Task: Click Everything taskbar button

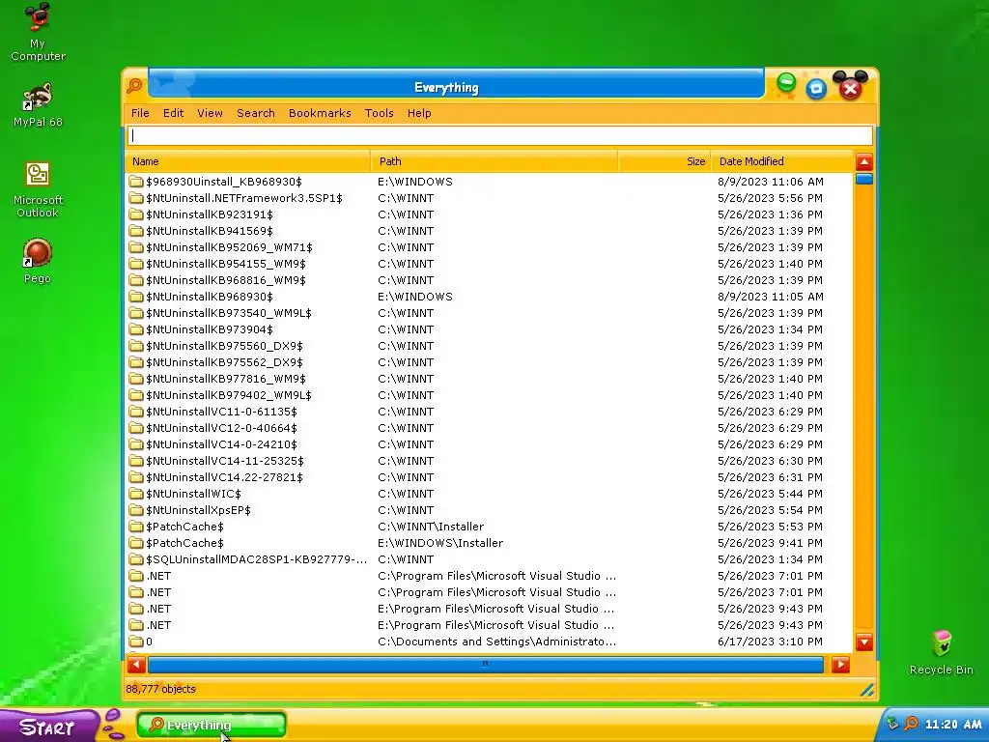Action: pos(212,725)
